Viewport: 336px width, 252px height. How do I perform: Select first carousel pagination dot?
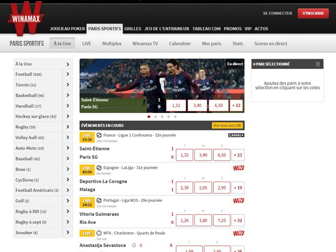pyautogui.click(x=149, y=117)
